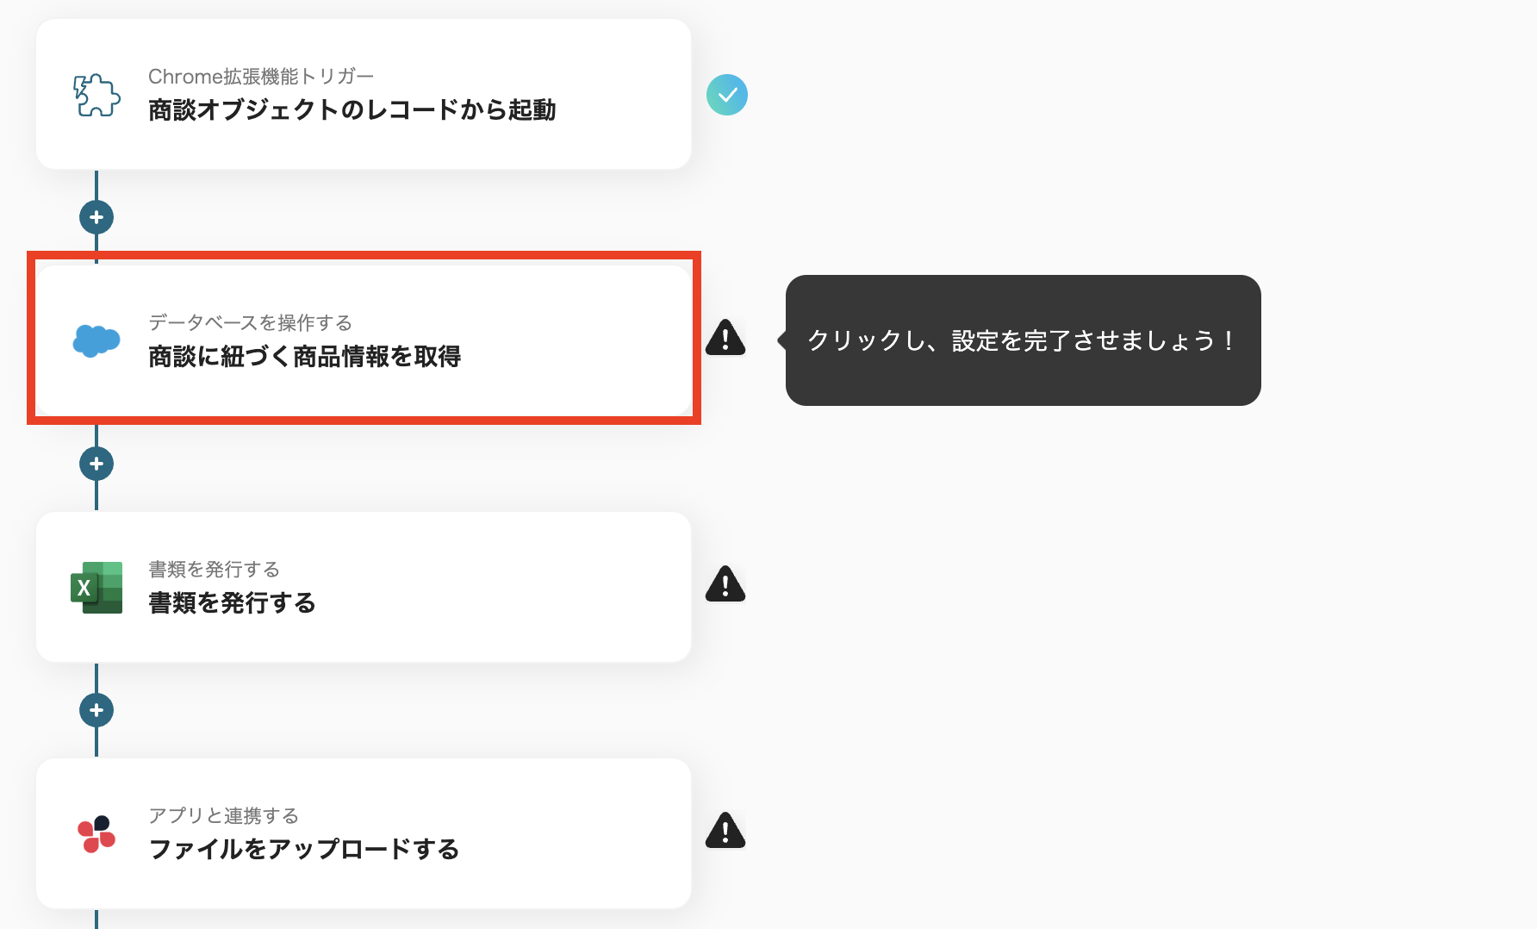This screenshot has width=1537, height=929.
Task: Click the plus button above ファイルをアップロードする
Action: click(x=96, y=709)
